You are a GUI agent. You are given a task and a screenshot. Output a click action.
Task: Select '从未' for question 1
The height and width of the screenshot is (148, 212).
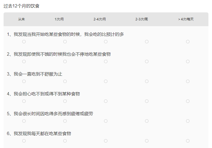24,42
